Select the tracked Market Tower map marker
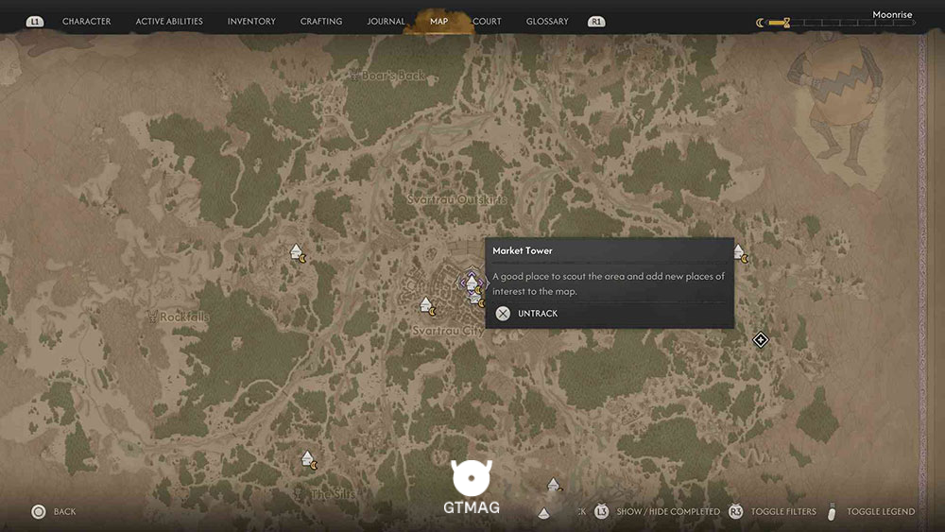The width and height of the screenshot is (945, 532). pos(472,283)
